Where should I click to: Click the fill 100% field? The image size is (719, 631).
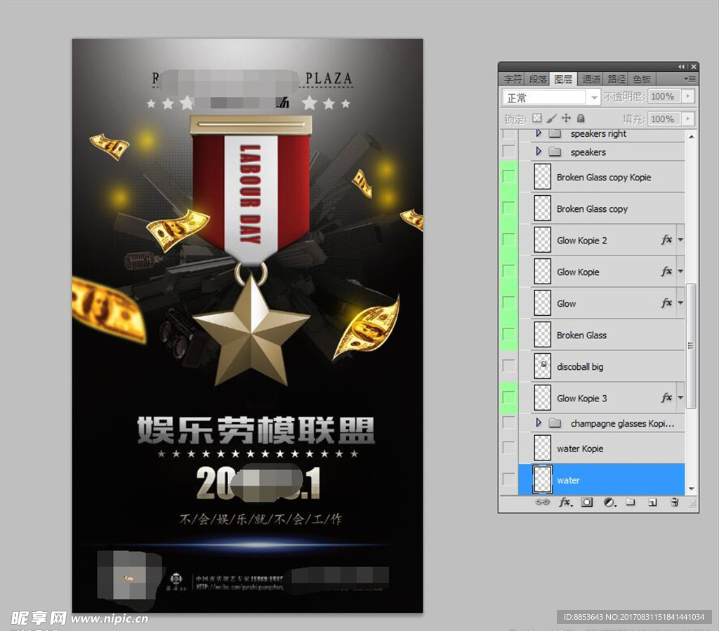pyautogui.click(x=664, y=119)
